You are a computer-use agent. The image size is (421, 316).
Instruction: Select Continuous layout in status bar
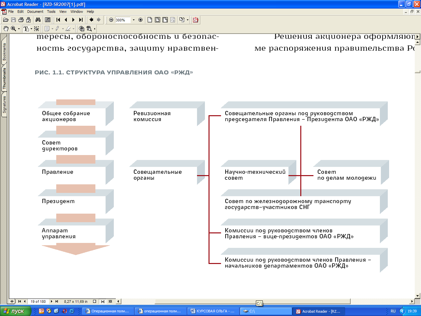tap(103, 301)
